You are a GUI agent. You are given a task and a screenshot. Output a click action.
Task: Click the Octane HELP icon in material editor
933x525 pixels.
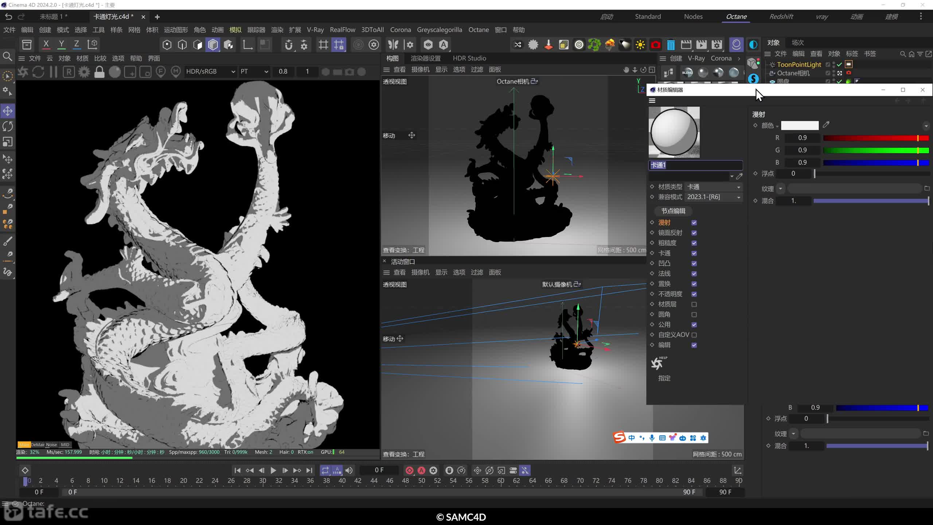(658, 363)
